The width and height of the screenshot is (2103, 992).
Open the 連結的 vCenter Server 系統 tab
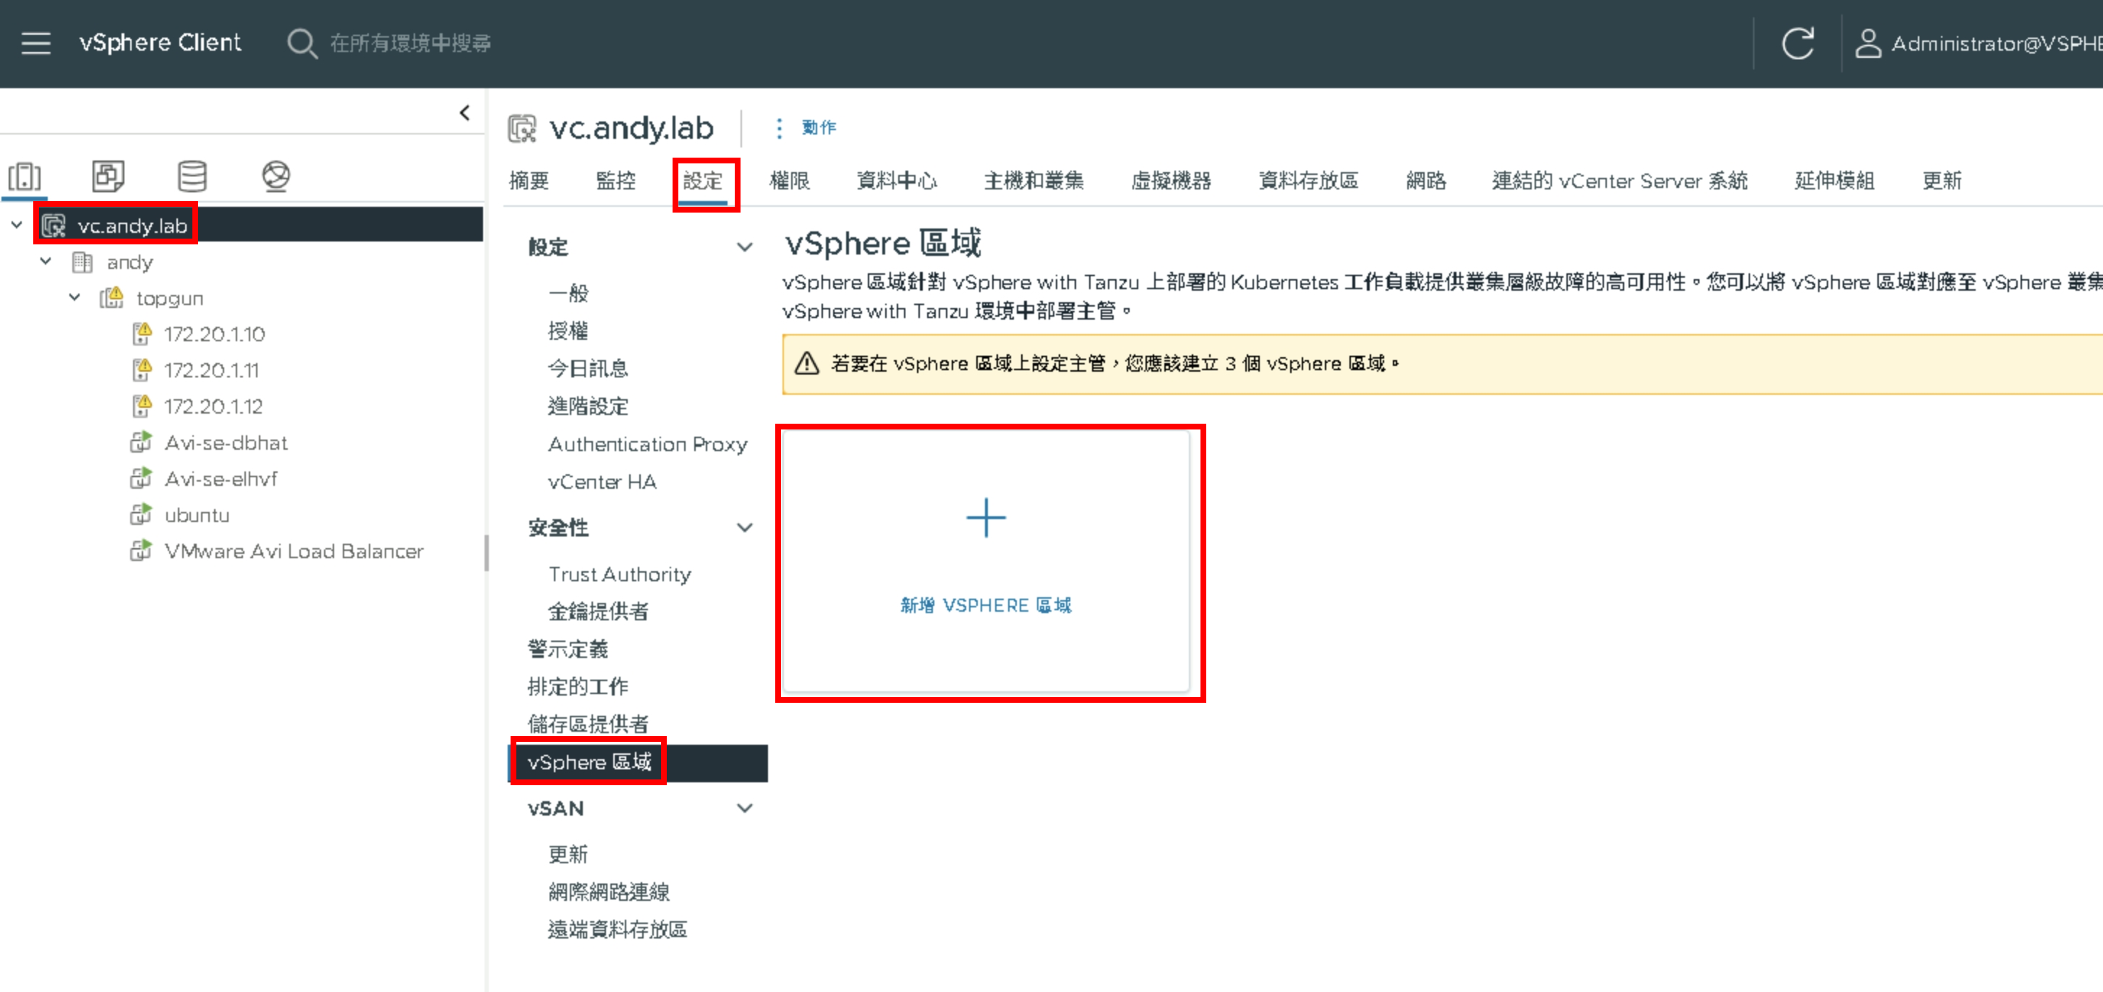pos(1620,181)
